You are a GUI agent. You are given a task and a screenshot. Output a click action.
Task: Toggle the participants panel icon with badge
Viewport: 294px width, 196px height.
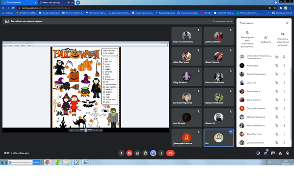click(x=266, y=153)
